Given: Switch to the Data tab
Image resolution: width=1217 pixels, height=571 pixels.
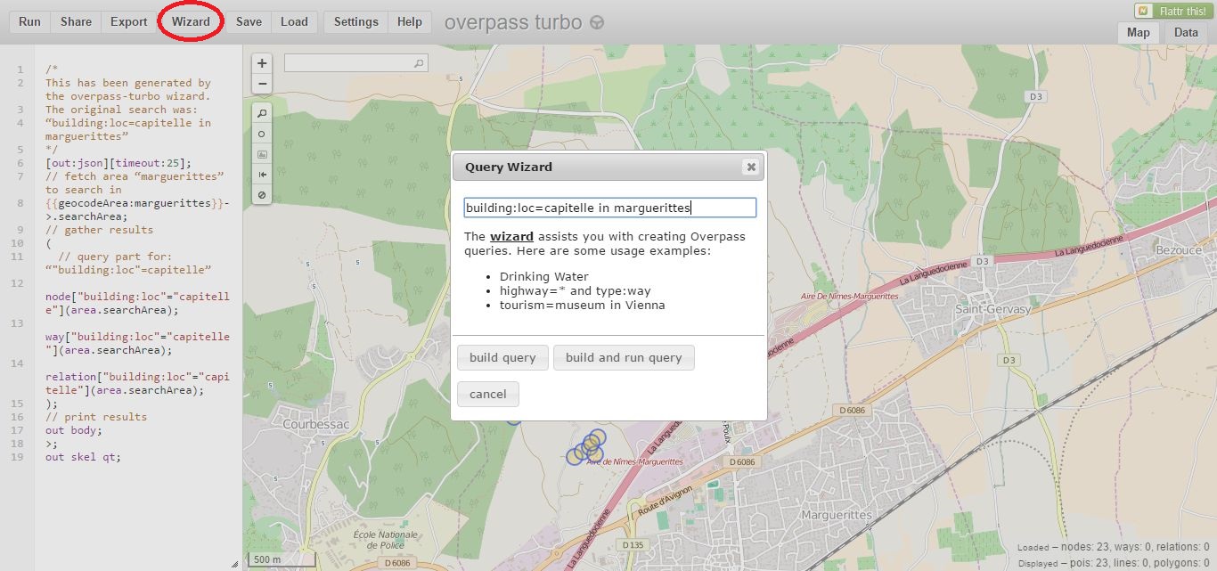Looking at the screenshot, I should coord(1186,32).
